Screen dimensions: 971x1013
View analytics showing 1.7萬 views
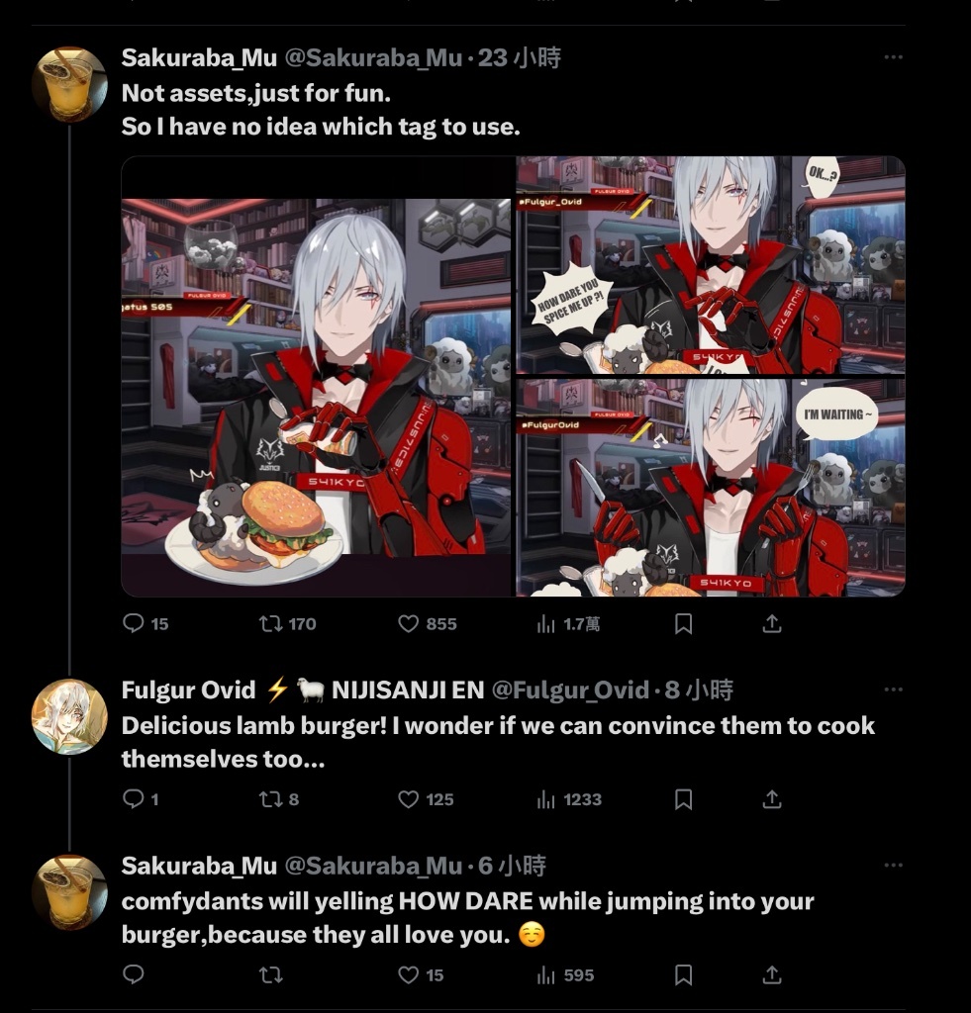[568, 623]
